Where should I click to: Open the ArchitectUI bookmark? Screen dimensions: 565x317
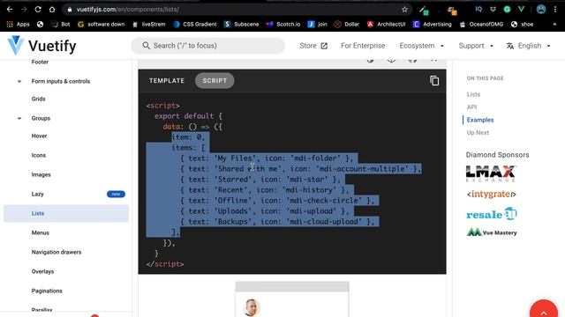(387, 24)
